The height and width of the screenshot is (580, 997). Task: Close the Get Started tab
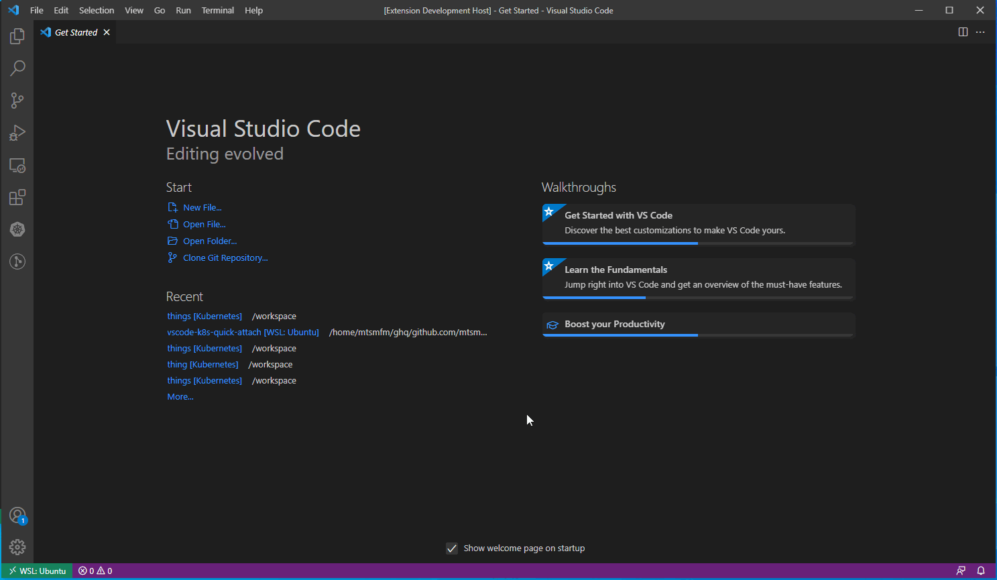107,32
